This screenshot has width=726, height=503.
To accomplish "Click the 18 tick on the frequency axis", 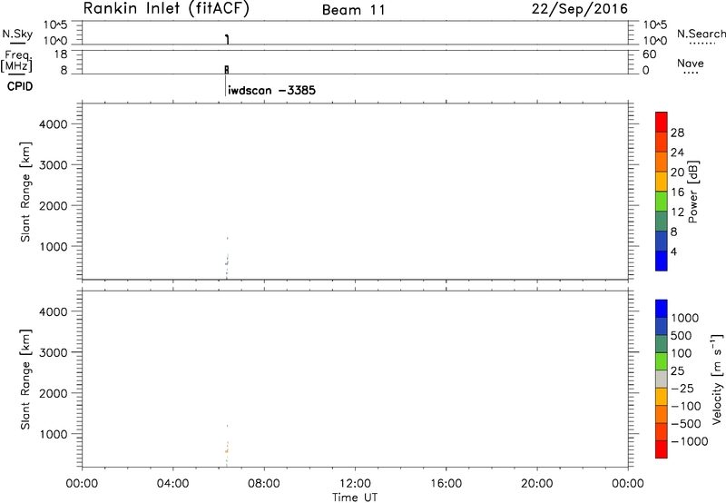I will (61, 54).
